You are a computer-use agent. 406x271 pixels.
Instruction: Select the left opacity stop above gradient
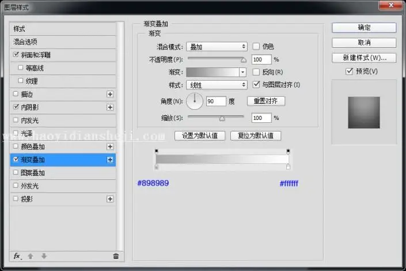tap(157, 150)
